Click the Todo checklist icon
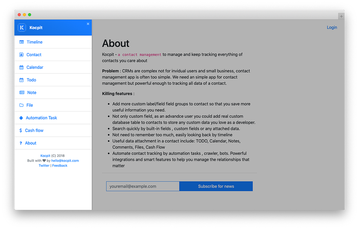Viewport: 359px width, 229px height. (x=21, y=80)
